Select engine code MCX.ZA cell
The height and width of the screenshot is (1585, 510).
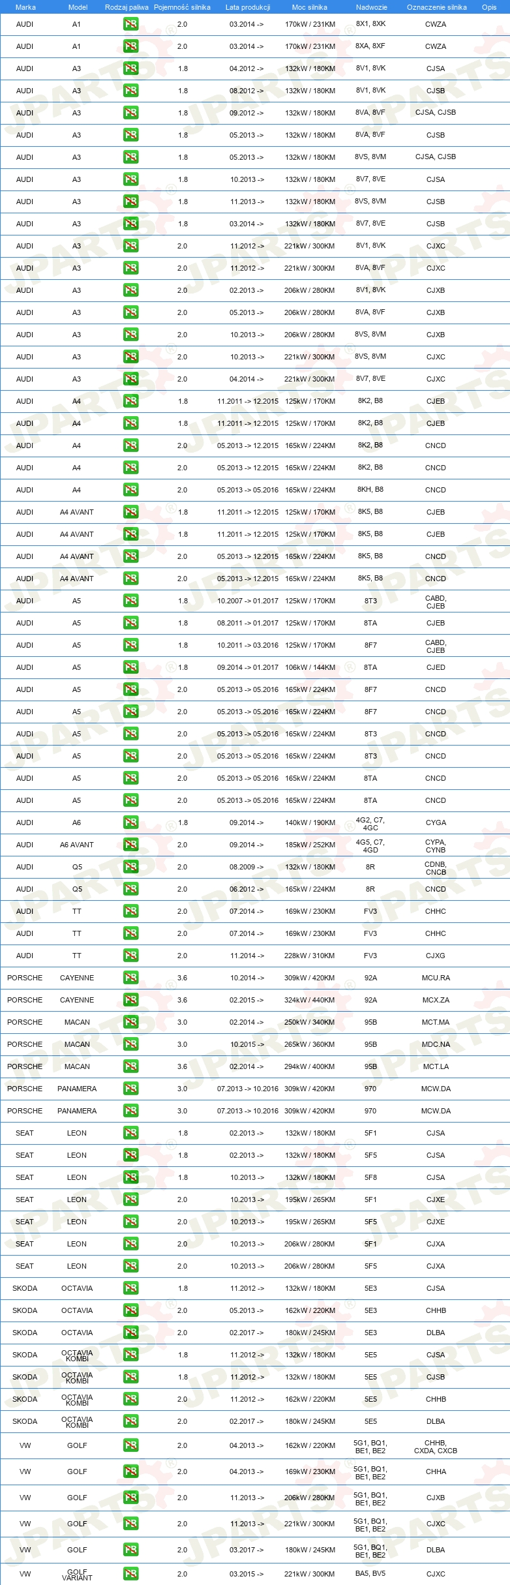[x=436, y=1000]
